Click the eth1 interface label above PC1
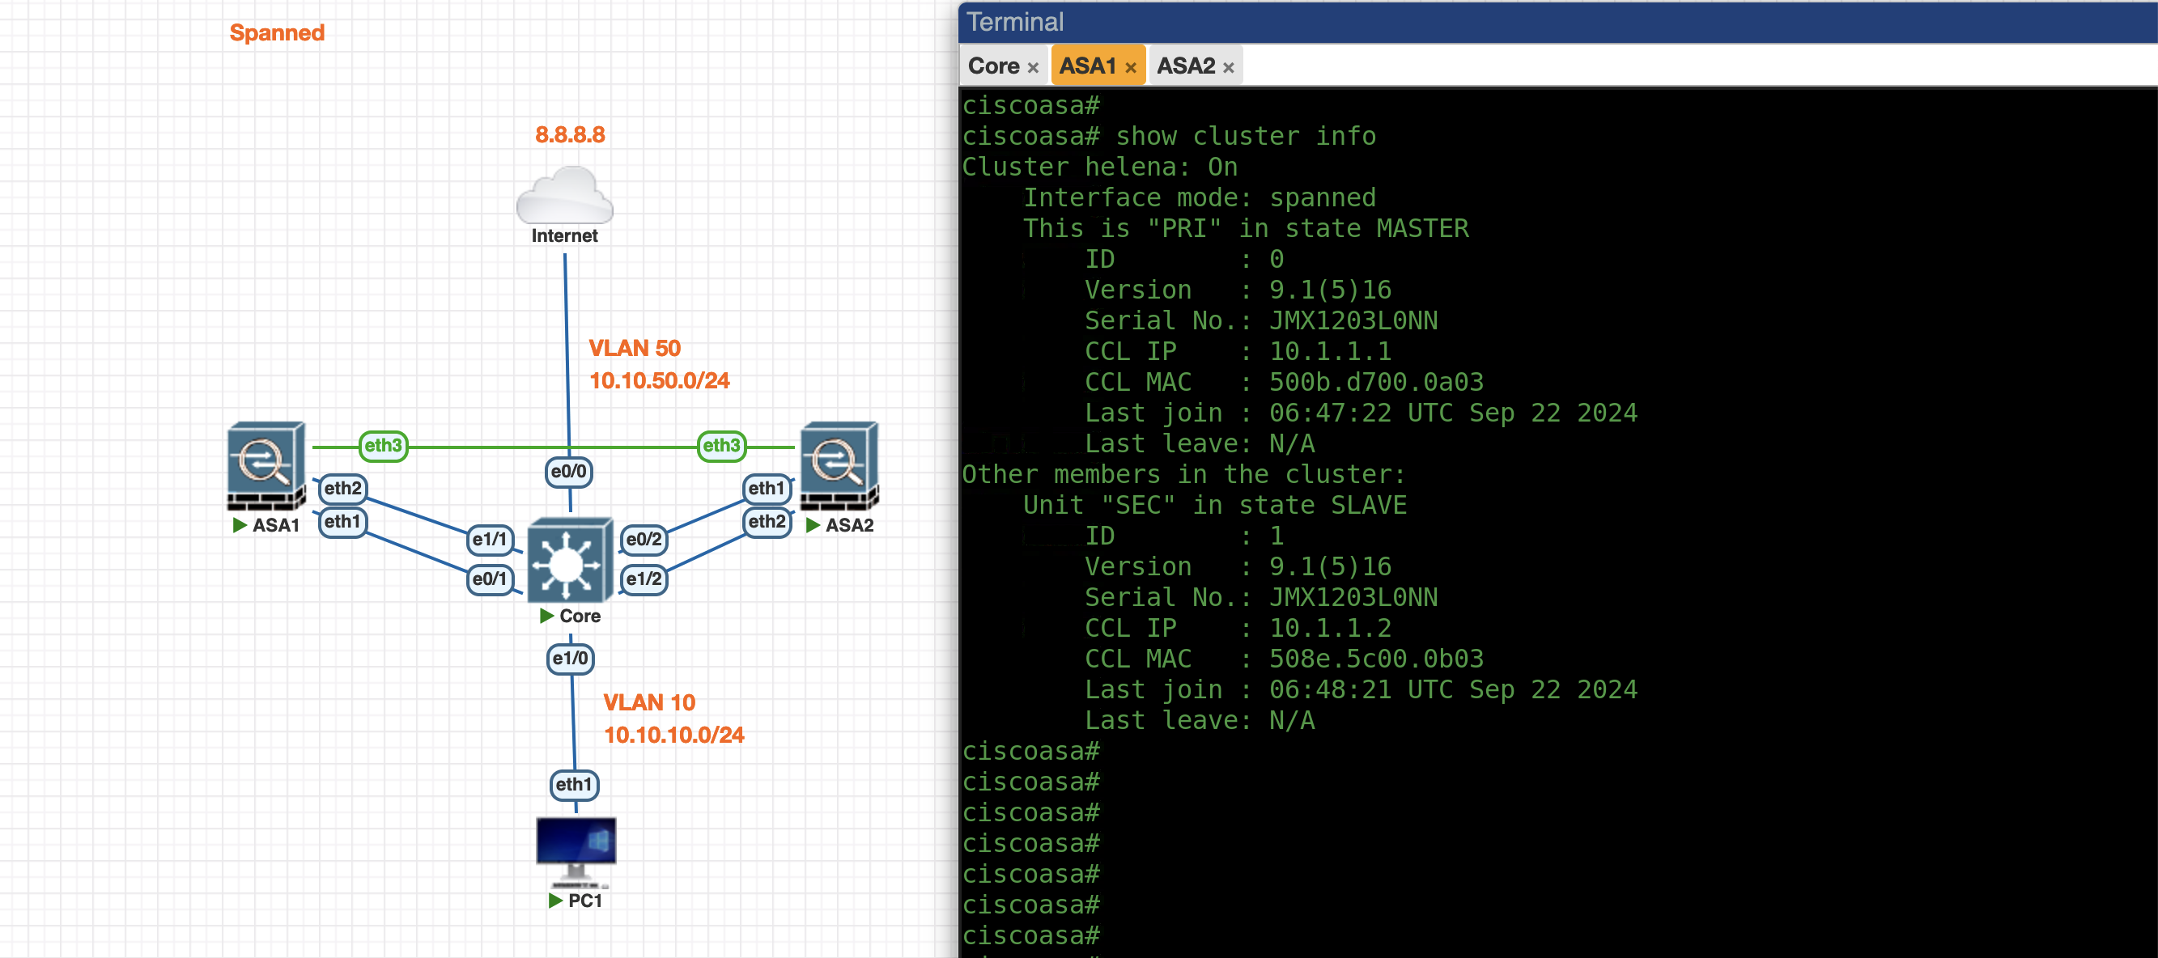Screen dimensions: 2158x958 574,785
